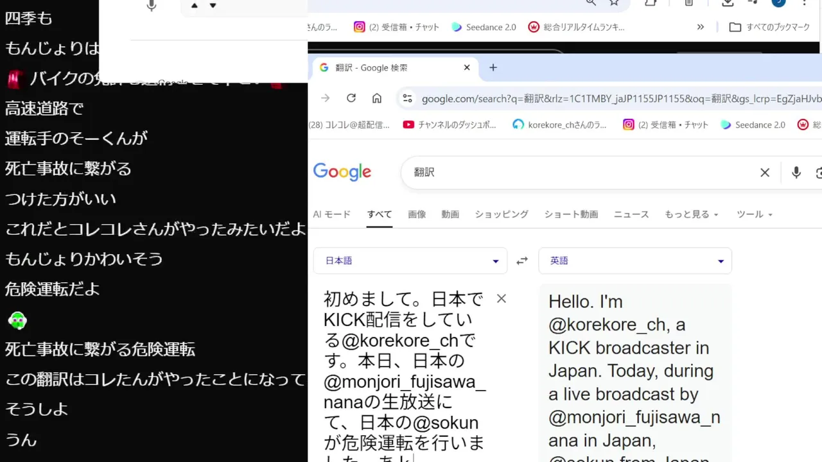This screenshot has height=462, width=822.
Task: Select the すべて results tab
Action: 380,214
